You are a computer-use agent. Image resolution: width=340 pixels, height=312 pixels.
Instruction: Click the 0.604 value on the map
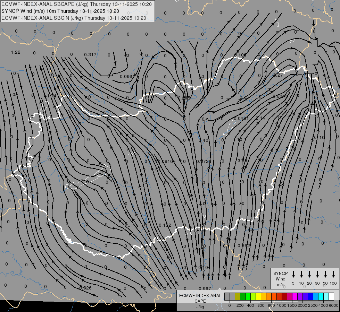279,96
